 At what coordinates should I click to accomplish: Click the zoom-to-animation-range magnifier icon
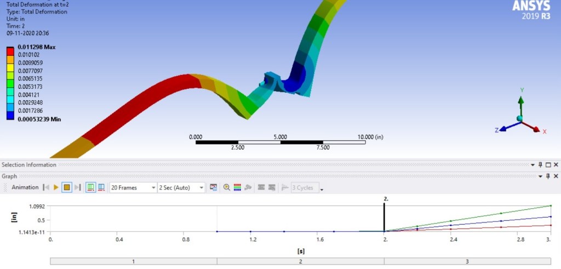227,187
